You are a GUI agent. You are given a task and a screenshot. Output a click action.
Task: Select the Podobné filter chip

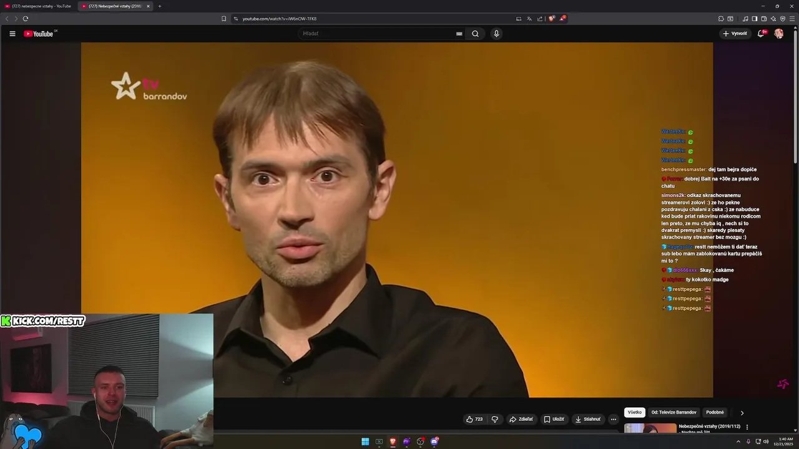coord(715,412)
